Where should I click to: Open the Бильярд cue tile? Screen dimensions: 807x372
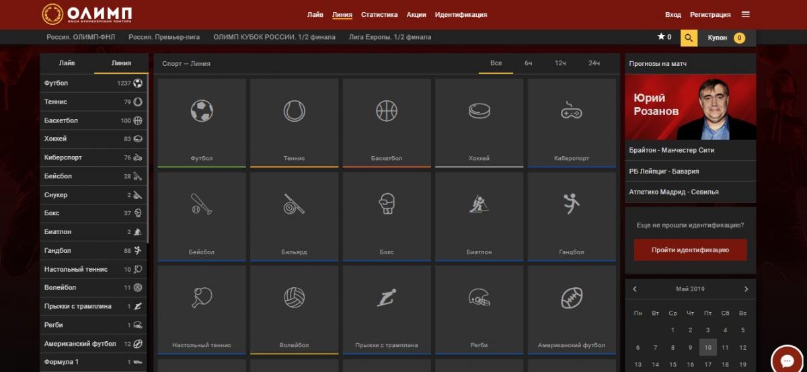click(x=295, y=217)
